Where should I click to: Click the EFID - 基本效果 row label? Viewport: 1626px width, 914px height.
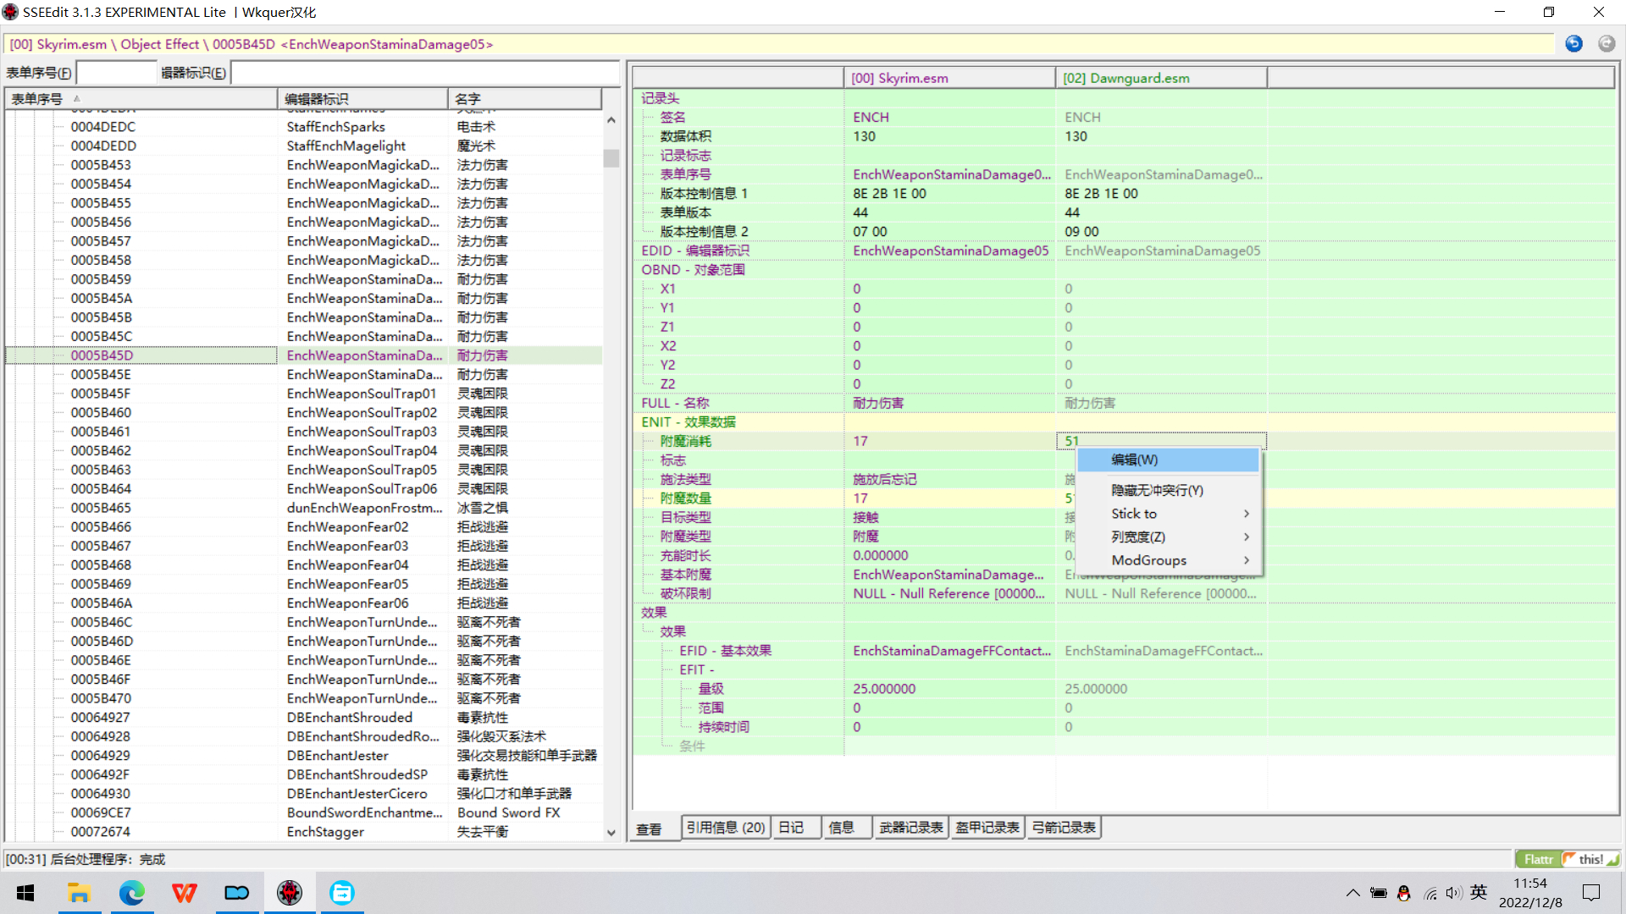725,651
